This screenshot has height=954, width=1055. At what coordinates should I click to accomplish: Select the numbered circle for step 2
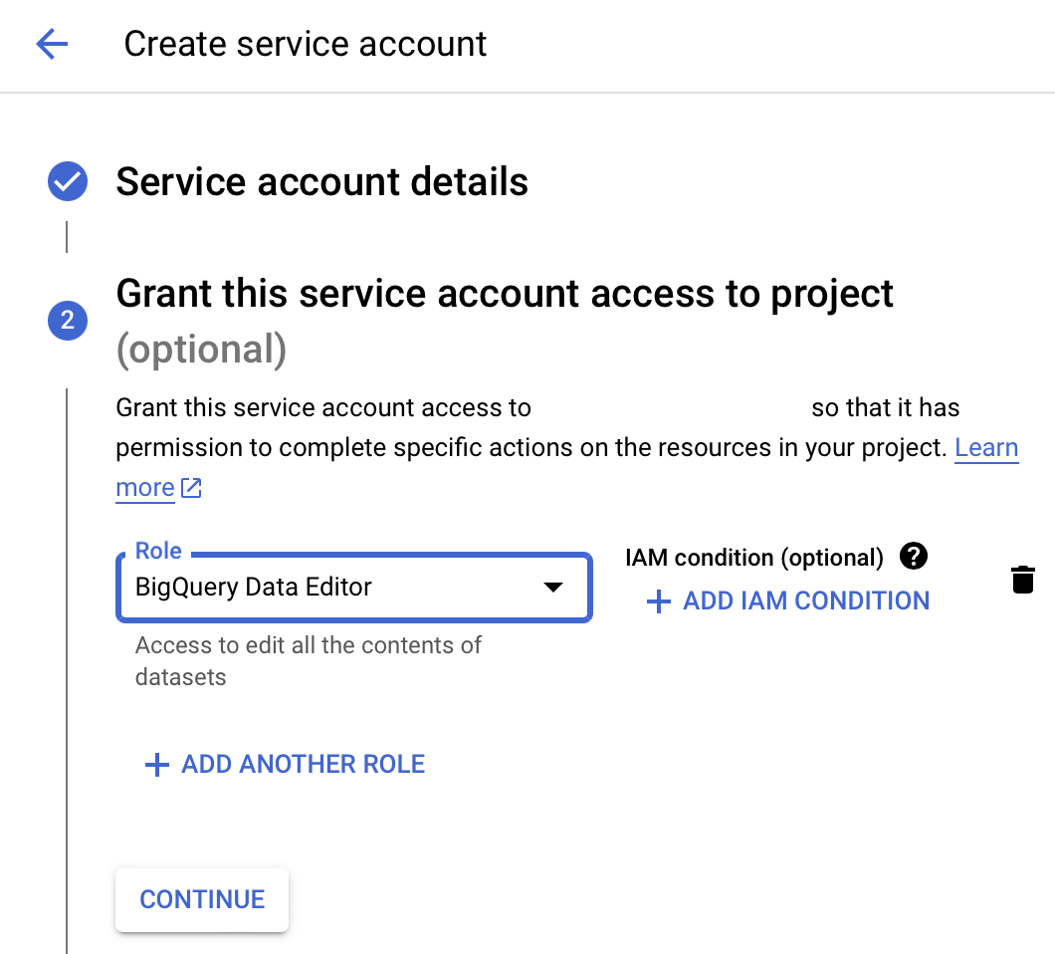pyautogui.click(x=67, y=321)
